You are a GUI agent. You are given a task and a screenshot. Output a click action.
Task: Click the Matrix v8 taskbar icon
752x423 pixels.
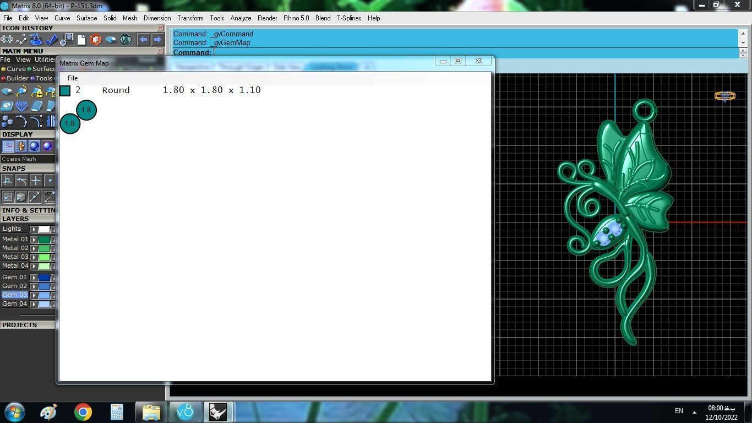185,412
